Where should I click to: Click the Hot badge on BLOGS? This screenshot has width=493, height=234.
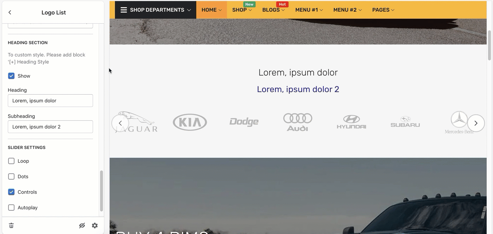[x=282, y=4]
